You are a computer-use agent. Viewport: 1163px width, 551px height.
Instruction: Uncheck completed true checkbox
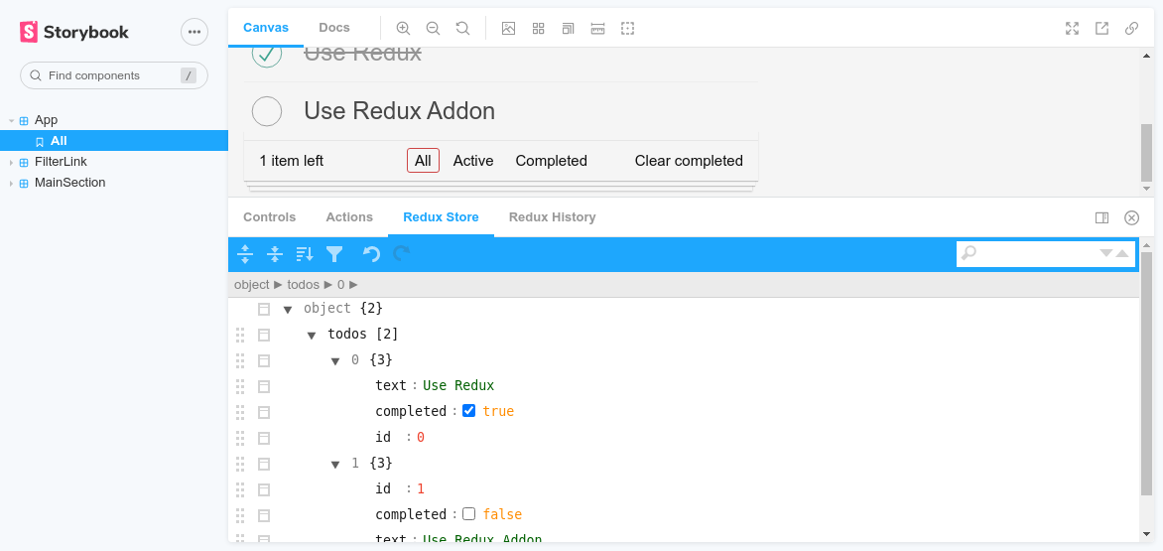468,410
